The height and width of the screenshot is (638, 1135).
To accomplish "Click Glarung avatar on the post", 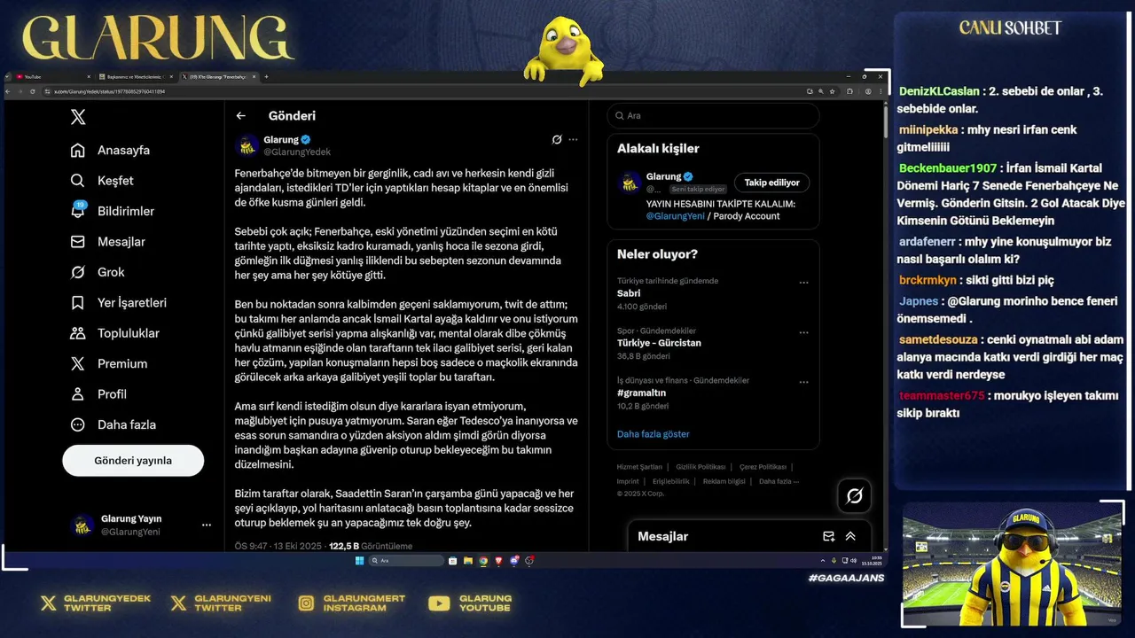I will (x=247, y=145).
